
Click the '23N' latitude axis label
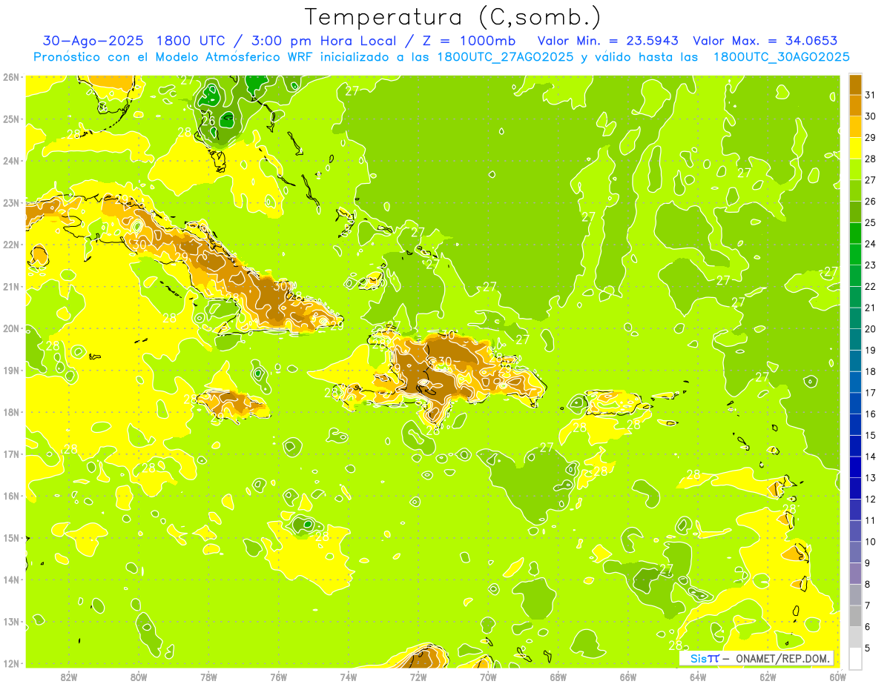point(10,203)
